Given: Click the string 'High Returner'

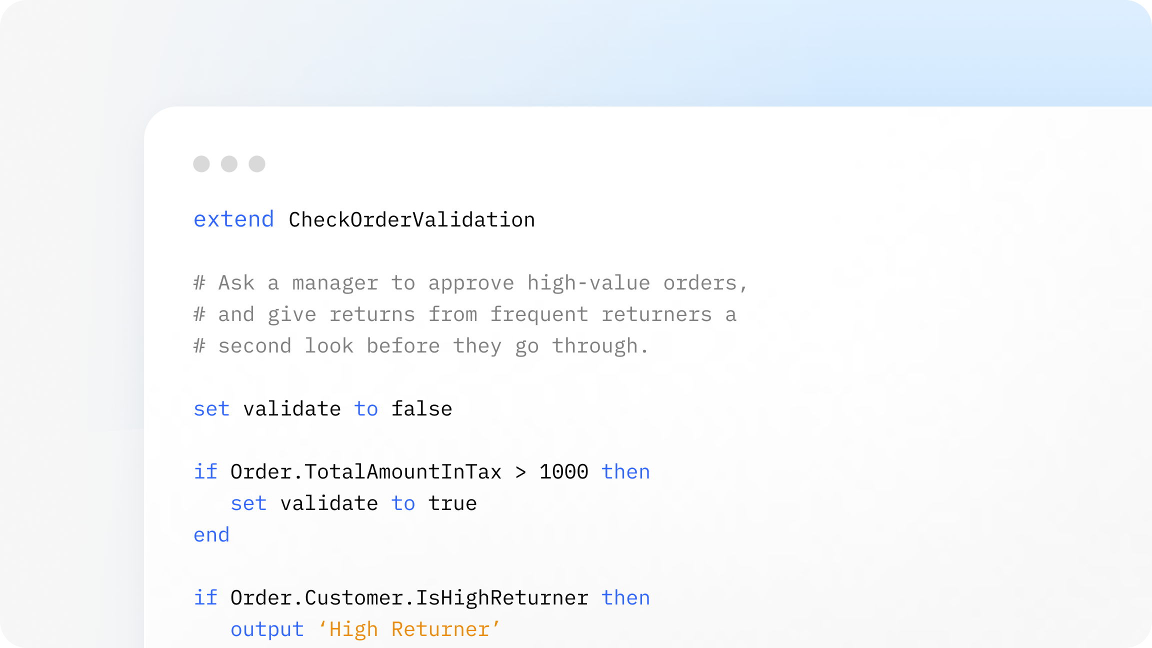Looking at the screenshot, I should 409,629.
